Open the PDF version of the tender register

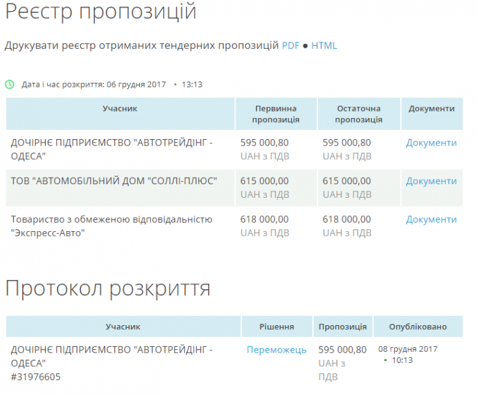pyautogui.click(x=291, y=46)
